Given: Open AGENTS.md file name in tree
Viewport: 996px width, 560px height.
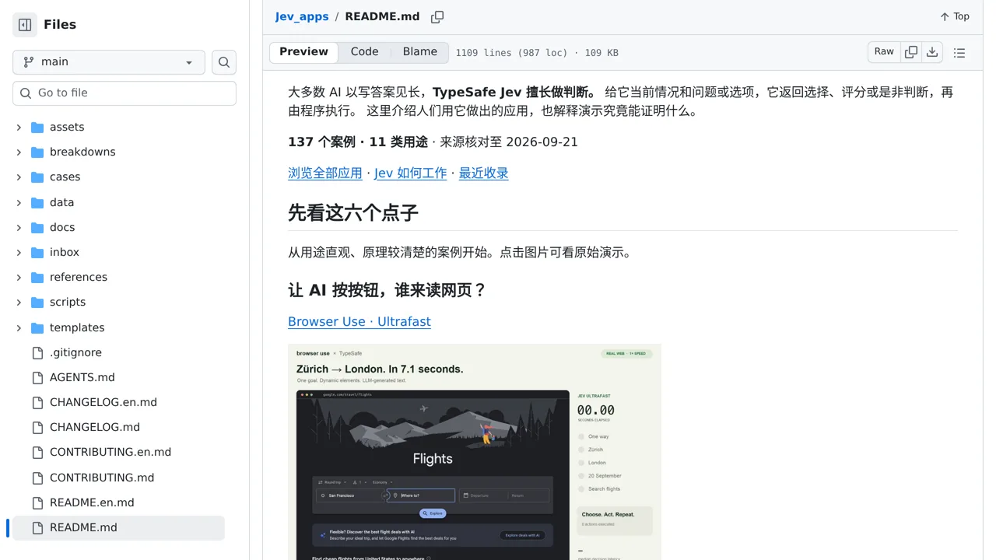Looking at the screenshot, I should click(82, 377).
